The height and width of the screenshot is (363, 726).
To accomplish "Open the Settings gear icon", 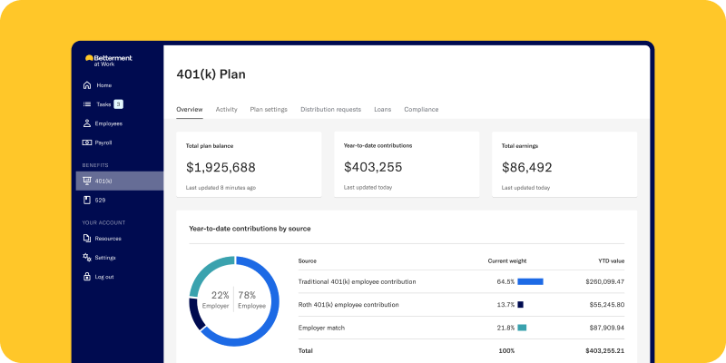I will (87, 258).
